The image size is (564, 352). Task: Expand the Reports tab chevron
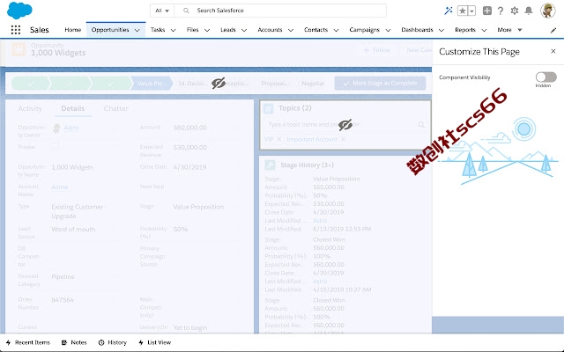click(484, 31)
